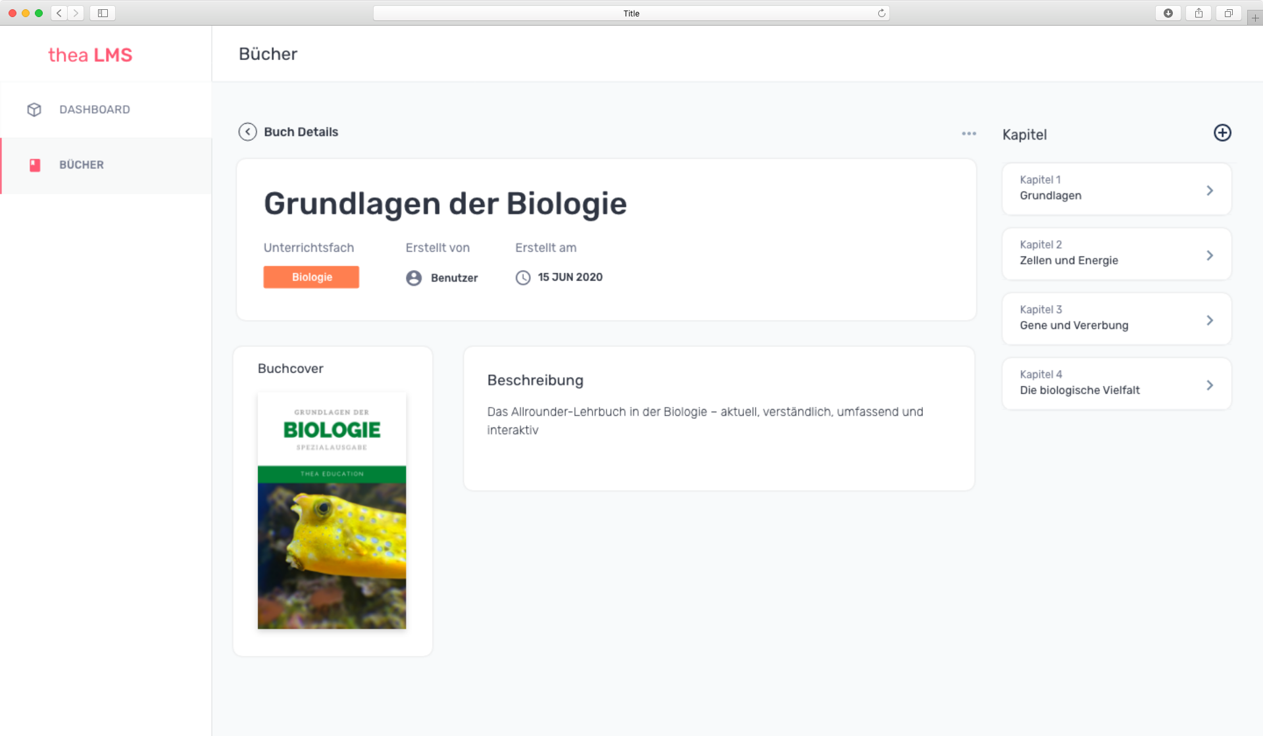Reload the page via browser refresh icon
This screenshot has height=736, width=1263.
point(881,13)
